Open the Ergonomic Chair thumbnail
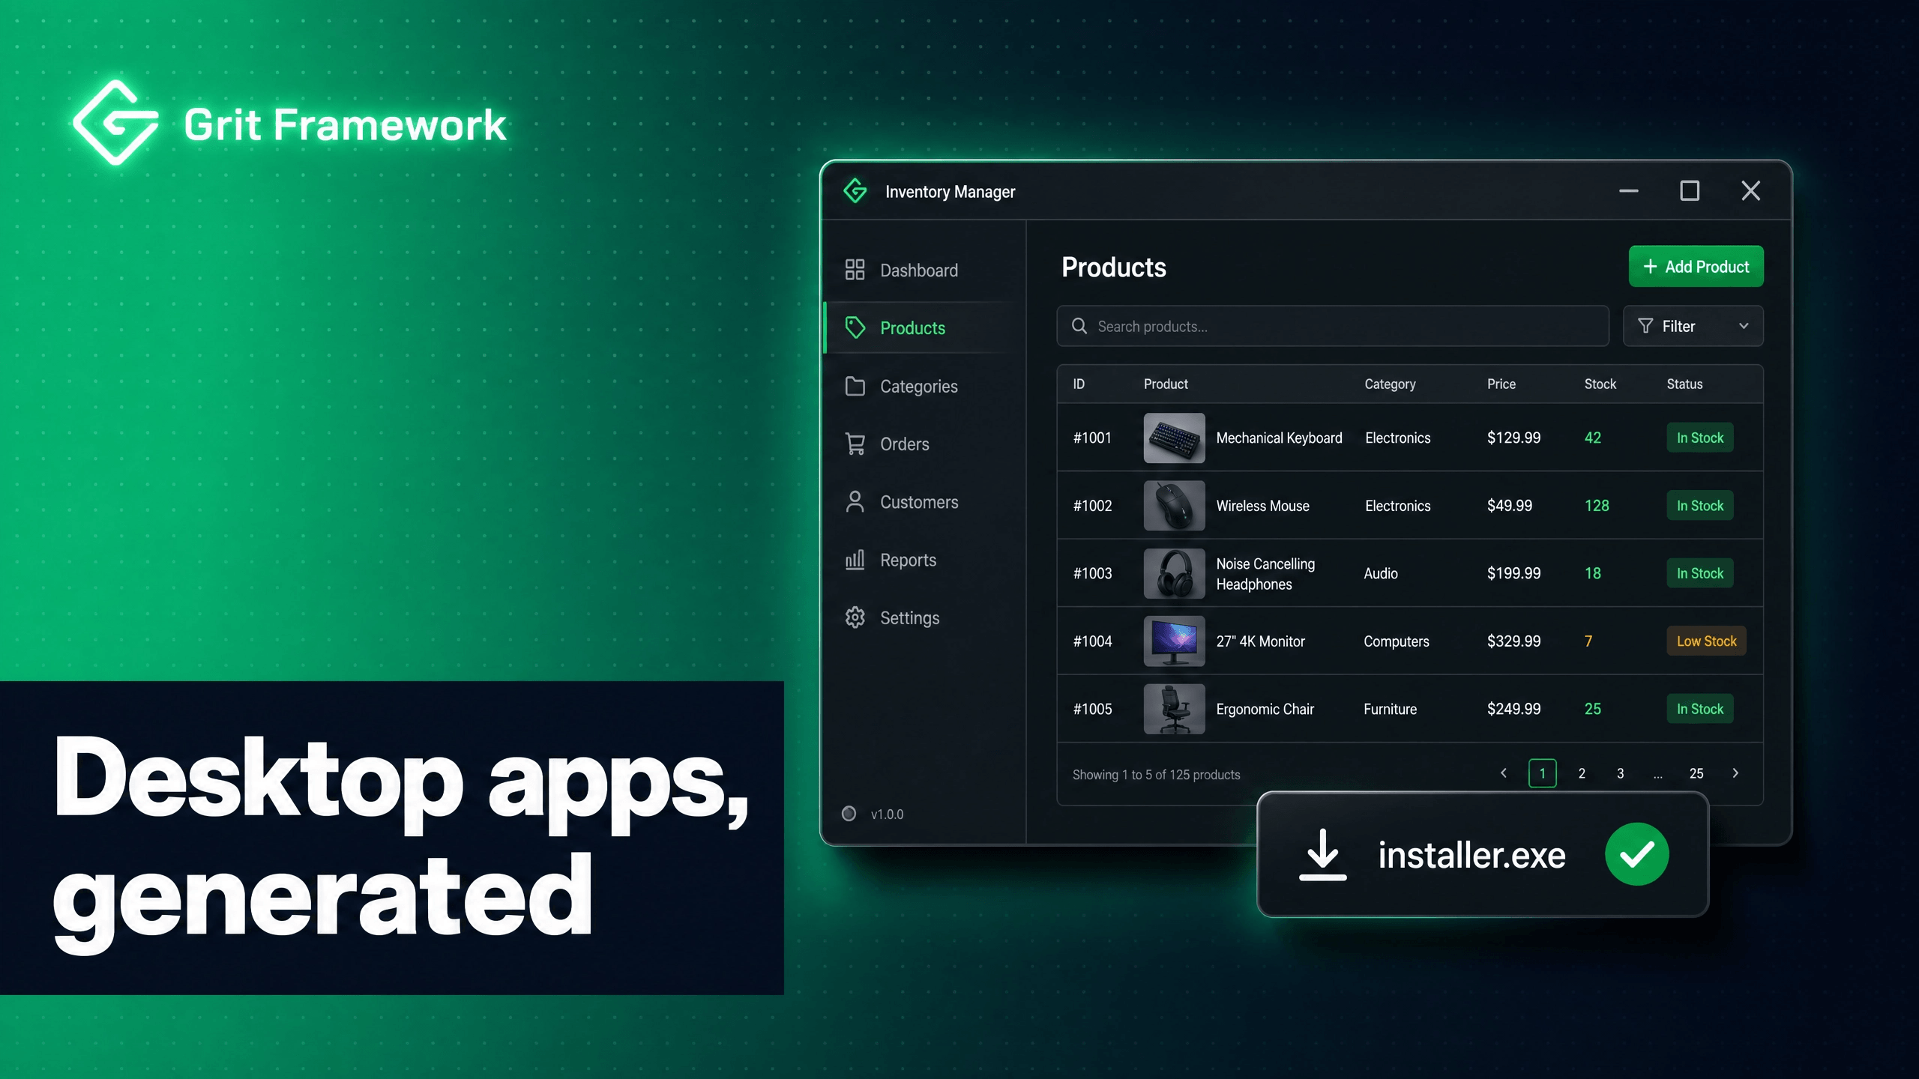Viewport: 1919px width, 1079px height. 1174,709
